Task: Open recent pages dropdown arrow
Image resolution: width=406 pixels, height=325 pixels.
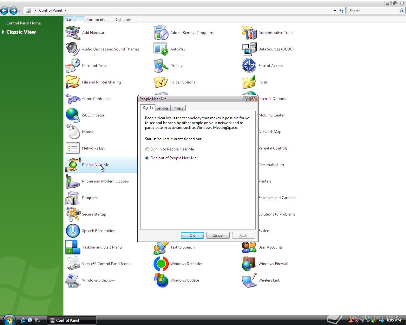Action: click(20, 11)
